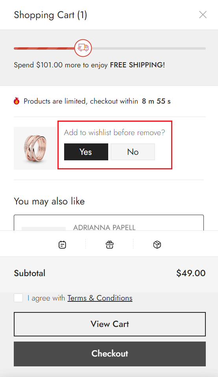This screenshot has width=218, height=377.
Task: Confirm Yes to add to wishlist
Action: click(86, 152)
